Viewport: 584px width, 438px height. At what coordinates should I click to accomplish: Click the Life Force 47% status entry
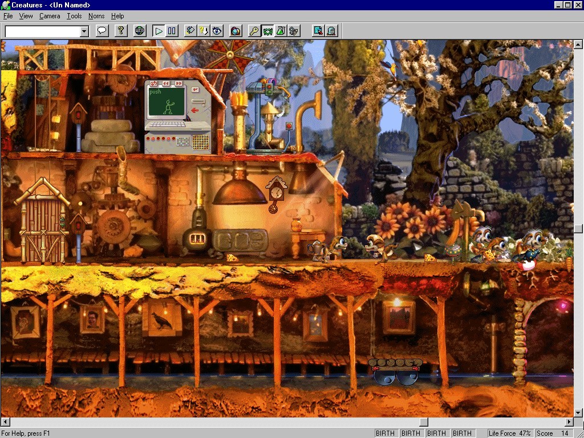(509, 433)
